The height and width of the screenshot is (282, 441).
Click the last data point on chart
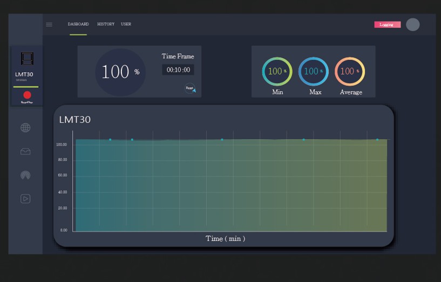click(x=377, y=140)
